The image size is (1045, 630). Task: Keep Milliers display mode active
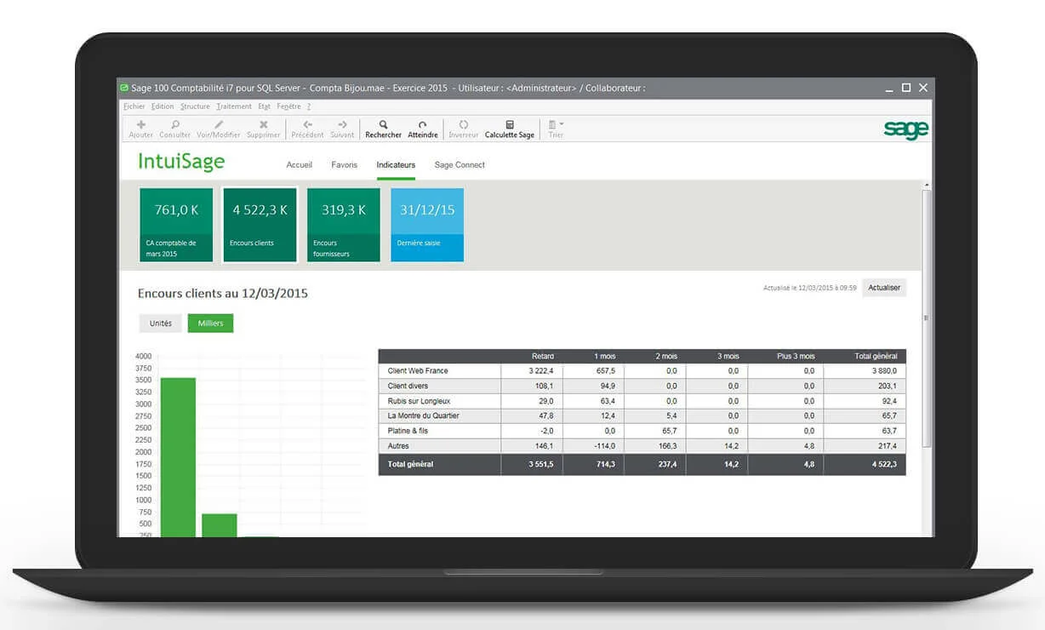pyautogui.click(x=210, y=323)
